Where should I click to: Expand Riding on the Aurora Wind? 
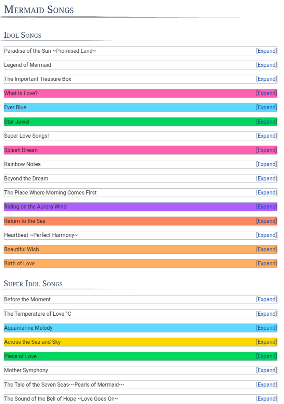pyautogui.click(x=267, y=207)
